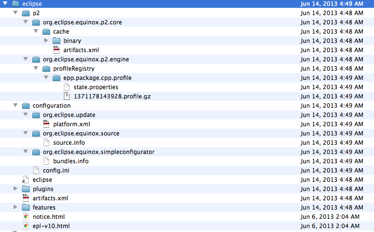The image size is (374, 232).
Task: Click the XML icon of artifacts.xml above features
Action: (x=26, y=198)
